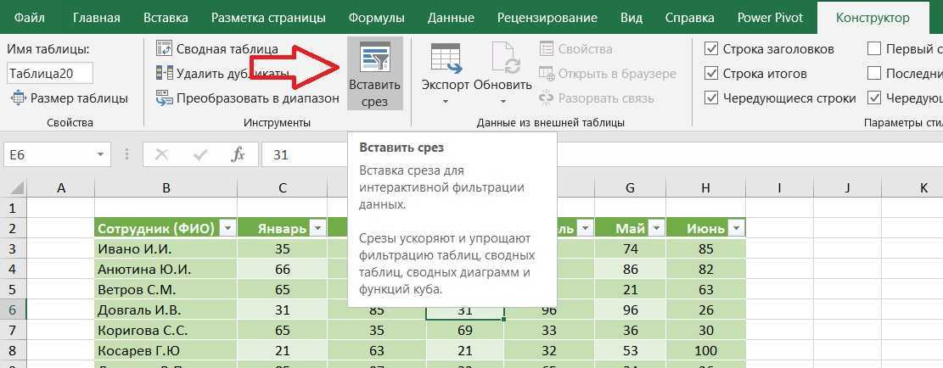The image size is (943, 368).
Task: Toggle the Первый столбец checkbox
Action: point(874,48)
